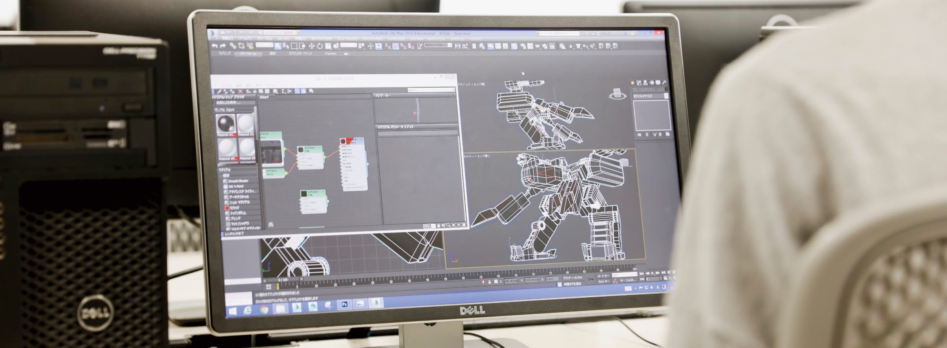
Task: Click the Auto Key button
Action: tap(603, 276)
